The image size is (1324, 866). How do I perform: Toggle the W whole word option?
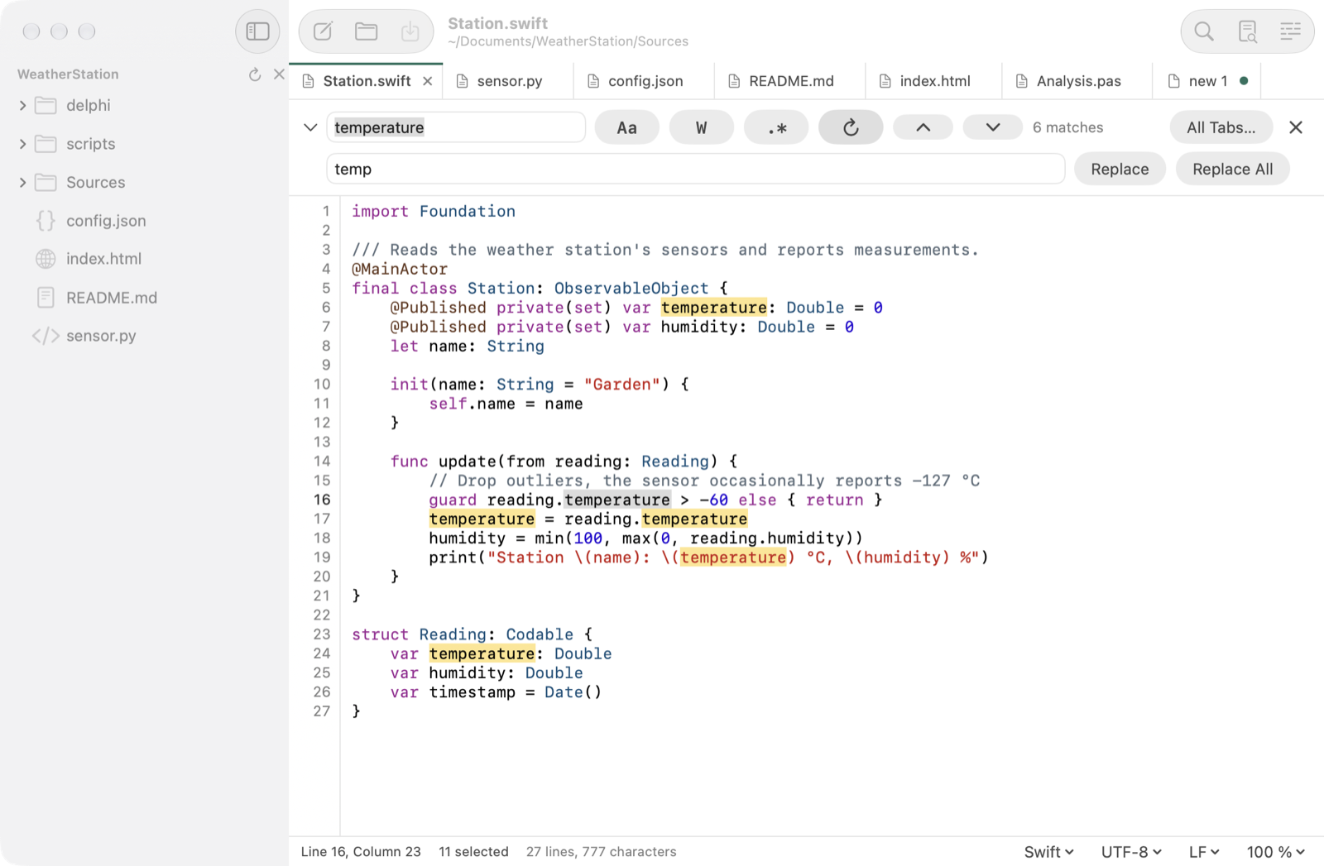point(702,127)
